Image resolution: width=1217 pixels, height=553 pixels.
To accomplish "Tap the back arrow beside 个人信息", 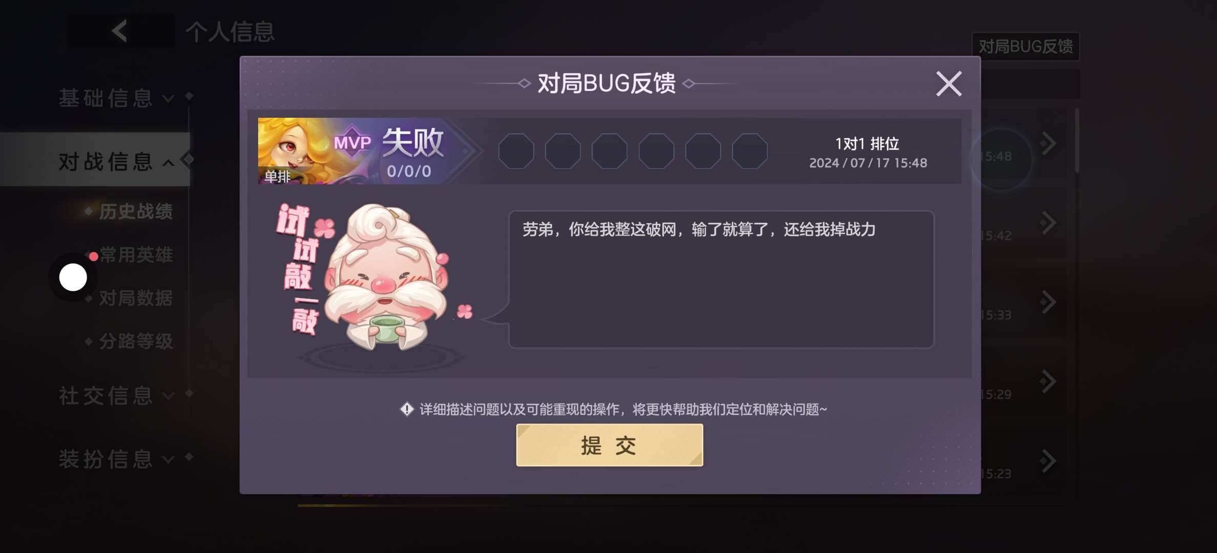I will (x=120, y=31).
